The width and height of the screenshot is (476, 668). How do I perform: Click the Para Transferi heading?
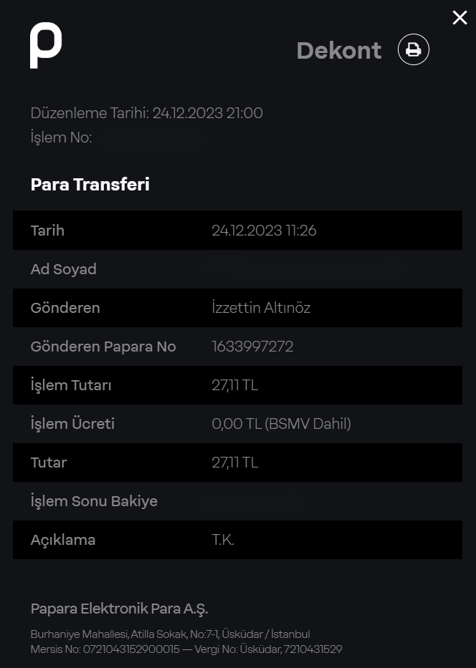(x=90, y=185)
